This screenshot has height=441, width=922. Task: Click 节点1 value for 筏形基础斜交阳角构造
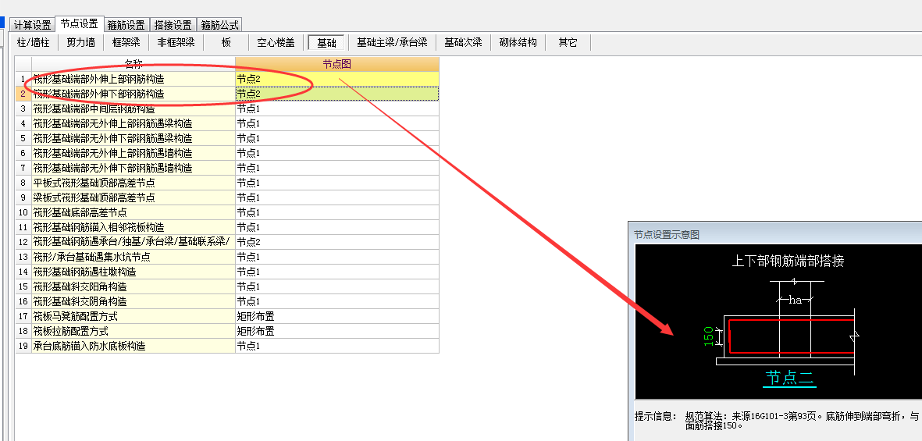(337, 287)
